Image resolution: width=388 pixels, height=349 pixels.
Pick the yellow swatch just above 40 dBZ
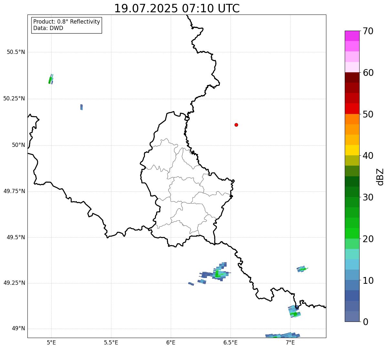pos(352,150)
